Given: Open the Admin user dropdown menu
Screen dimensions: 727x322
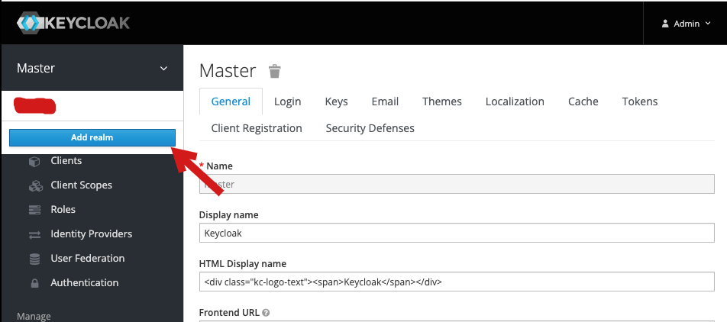Looking at the screenshot, I should (x=686, y=24).
